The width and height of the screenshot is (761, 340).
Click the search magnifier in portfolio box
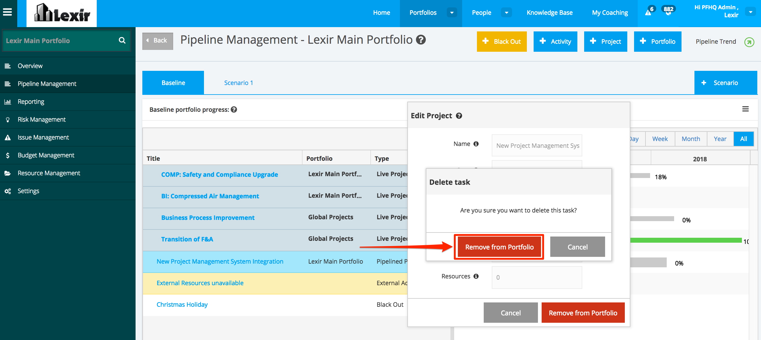click(x=122, y=40)
